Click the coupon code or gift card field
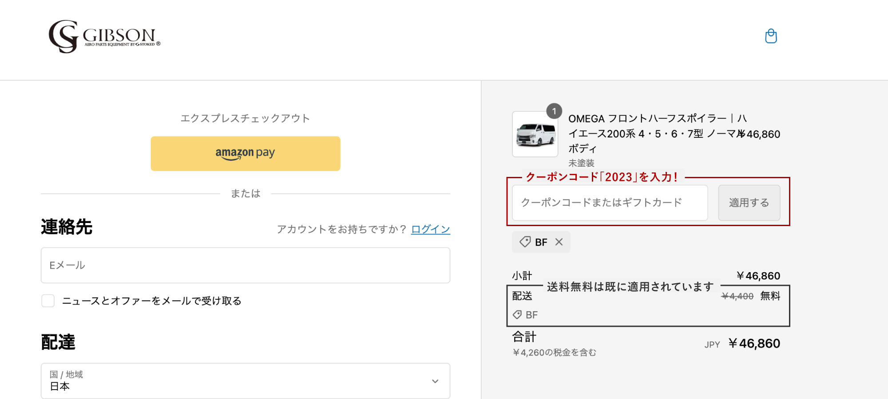 point(610,203)
